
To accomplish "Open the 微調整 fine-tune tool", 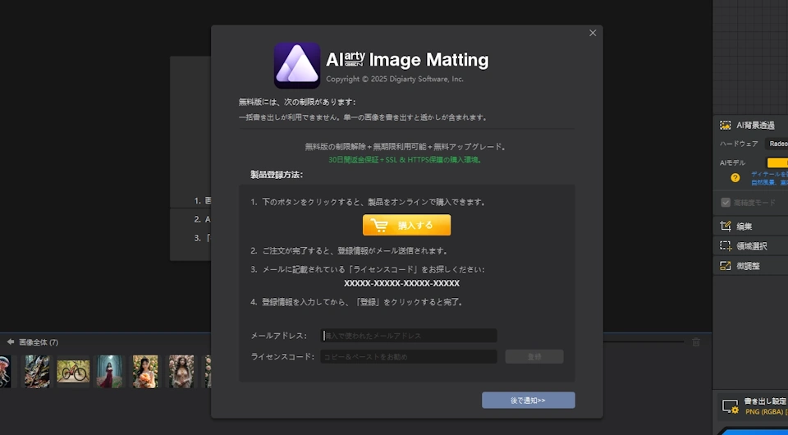I will click(x=725, y=266).
